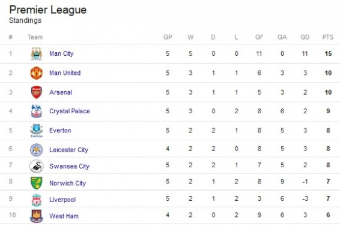Open the Crystal Palace team link
The height and width of the screenshot is (226, 340).
tap(70, 112)
